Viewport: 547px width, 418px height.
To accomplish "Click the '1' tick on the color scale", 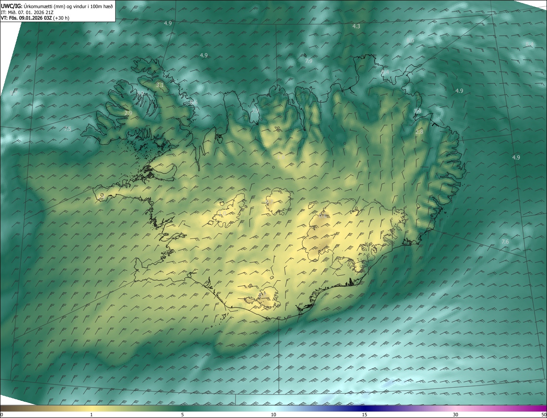I will click(x=91, y=415).
